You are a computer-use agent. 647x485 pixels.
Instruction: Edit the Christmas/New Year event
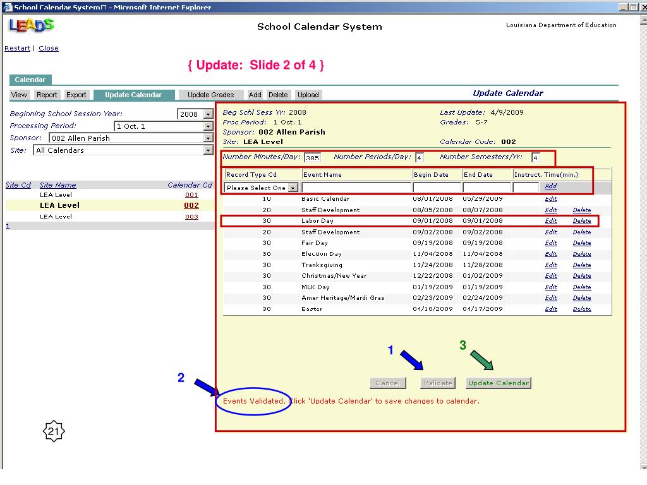coord(551,276)
